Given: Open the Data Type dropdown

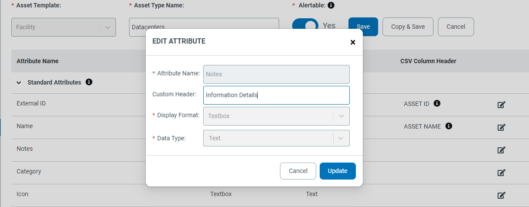Looking at the screenshot, I should pos(276,138).
